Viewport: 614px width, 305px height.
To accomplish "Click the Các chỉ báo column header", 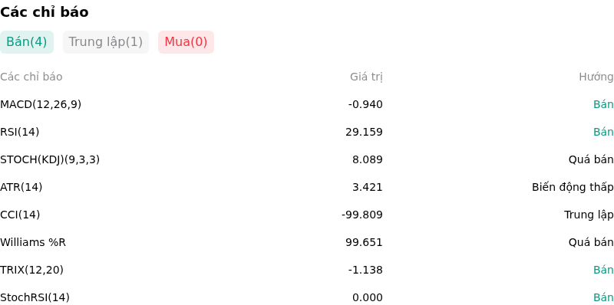I will [x=31, y=77].
